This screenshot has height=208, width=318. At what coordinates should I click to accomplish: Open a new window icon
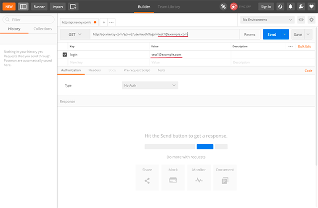click(x=73, y=6)
